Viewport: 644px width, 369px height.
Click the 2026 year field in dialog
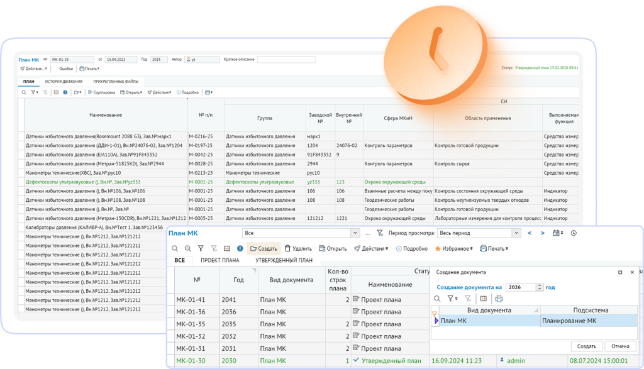click(521, 287)
